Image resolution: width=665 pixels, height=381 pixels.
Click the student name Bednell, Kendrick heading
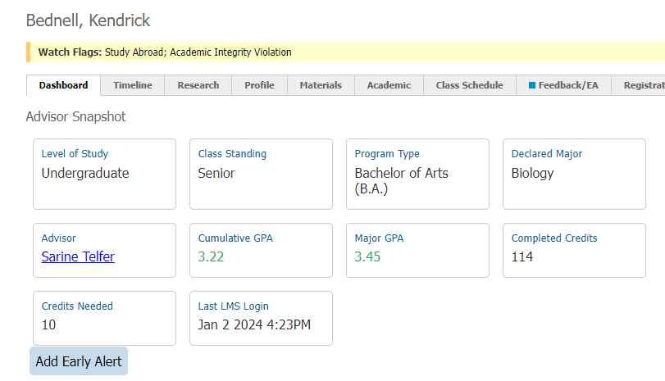pos(88,20)
